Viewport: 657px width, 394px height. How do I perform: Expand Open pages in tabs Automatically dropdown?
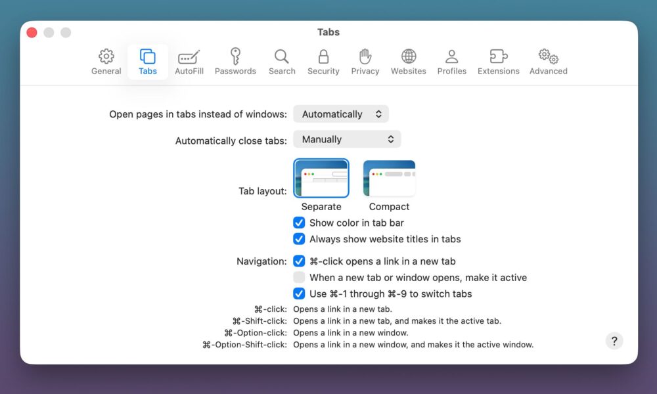click(x=341, y=114)
